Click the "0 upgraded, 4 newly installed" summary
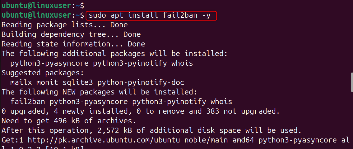This screenshot has width=353, height=149. [141, 111]
